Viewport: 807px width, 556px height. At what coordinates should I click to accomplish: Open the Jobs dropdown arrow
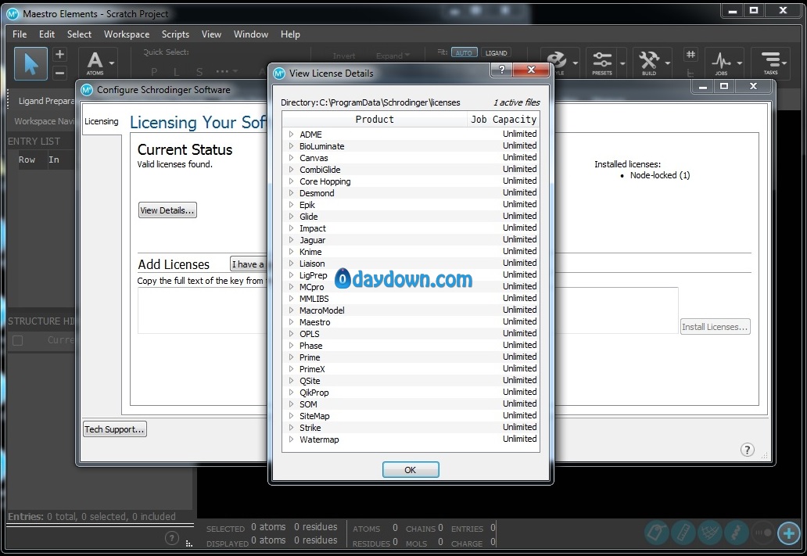(x=740, y=63)
